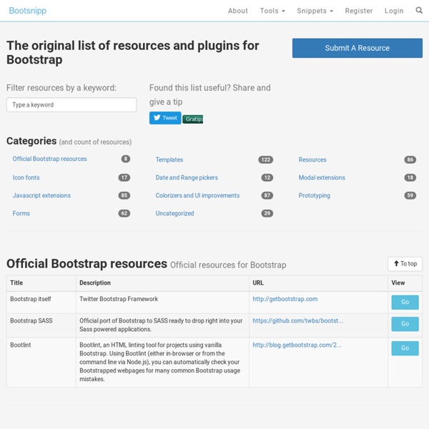This screenshot has width=429, height=429.
Task: Click the 8 badge for Official Bootstrap resources
Action: point(126,159)
